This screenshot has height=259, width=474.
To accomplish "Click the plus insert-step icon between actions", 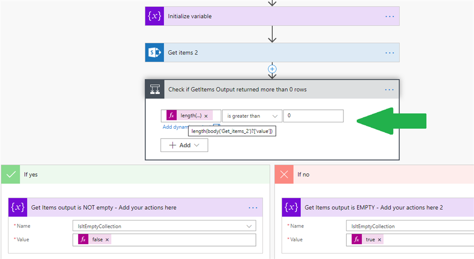I will pyautogui.click(x=272, y=69).
